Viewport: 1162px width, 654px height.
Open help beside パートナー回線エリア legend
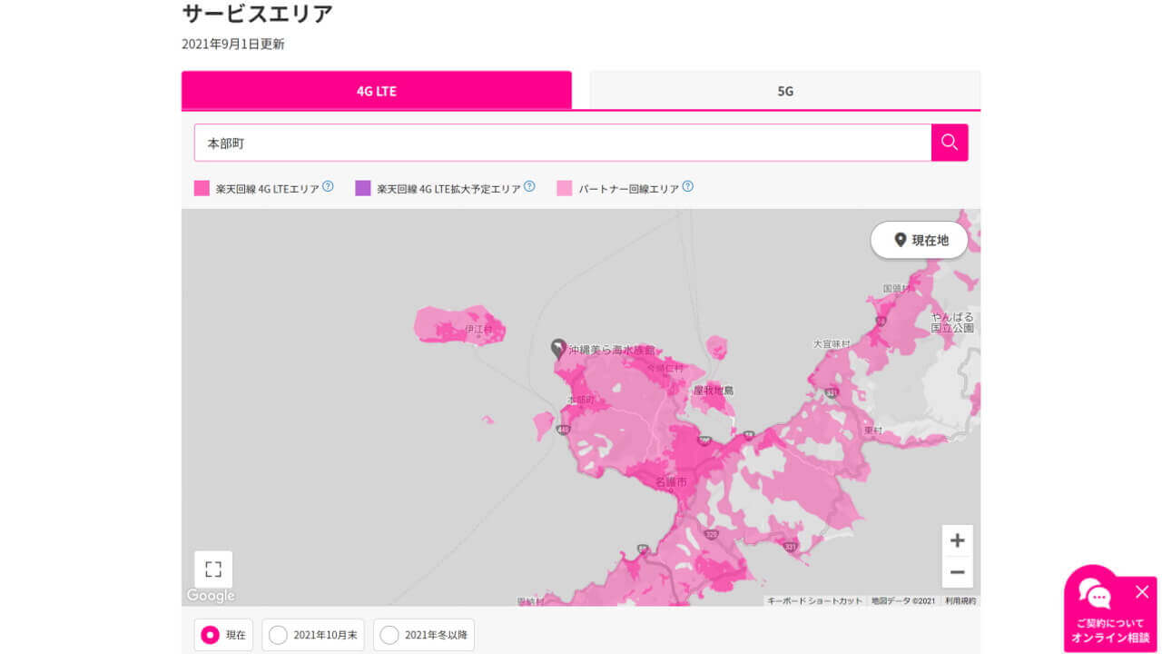689,185
